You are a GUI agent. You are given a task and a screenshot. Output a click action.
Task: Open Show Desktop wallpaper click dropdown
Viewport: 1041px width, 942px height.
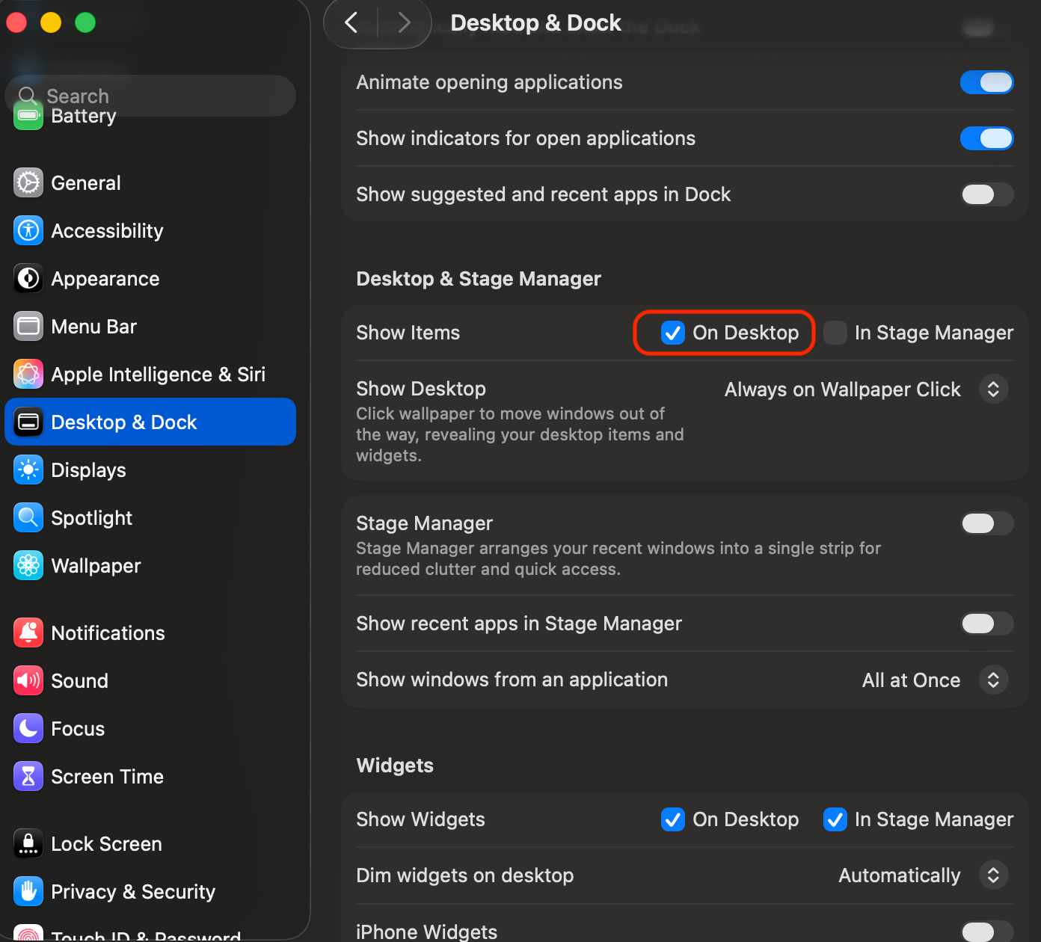pos(993,390)
